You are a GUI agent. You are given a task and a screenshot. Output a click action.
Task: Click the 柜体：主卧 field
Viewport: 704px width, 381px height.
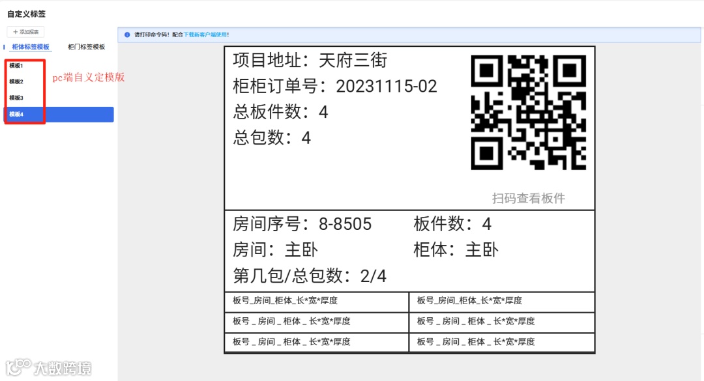coord(456,250)
